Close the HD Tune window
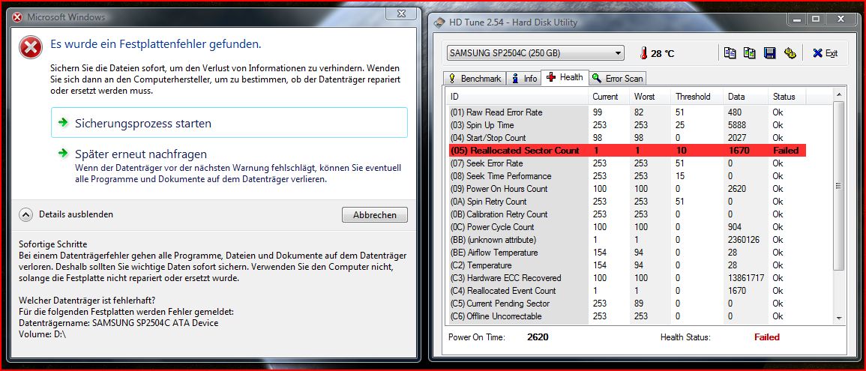Viewport: 866px width, 371px height. click(841, 19)
